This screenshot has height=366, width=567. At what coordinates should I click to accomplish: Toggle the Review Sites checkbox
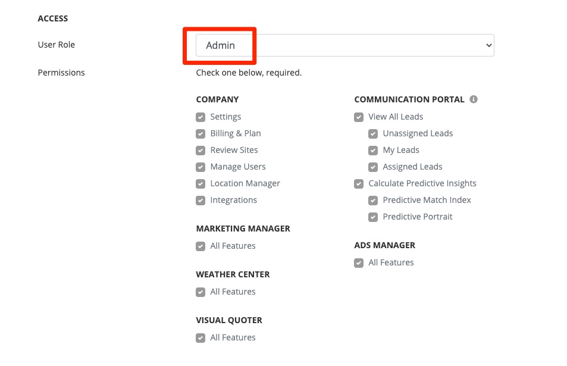coord(201,151)
